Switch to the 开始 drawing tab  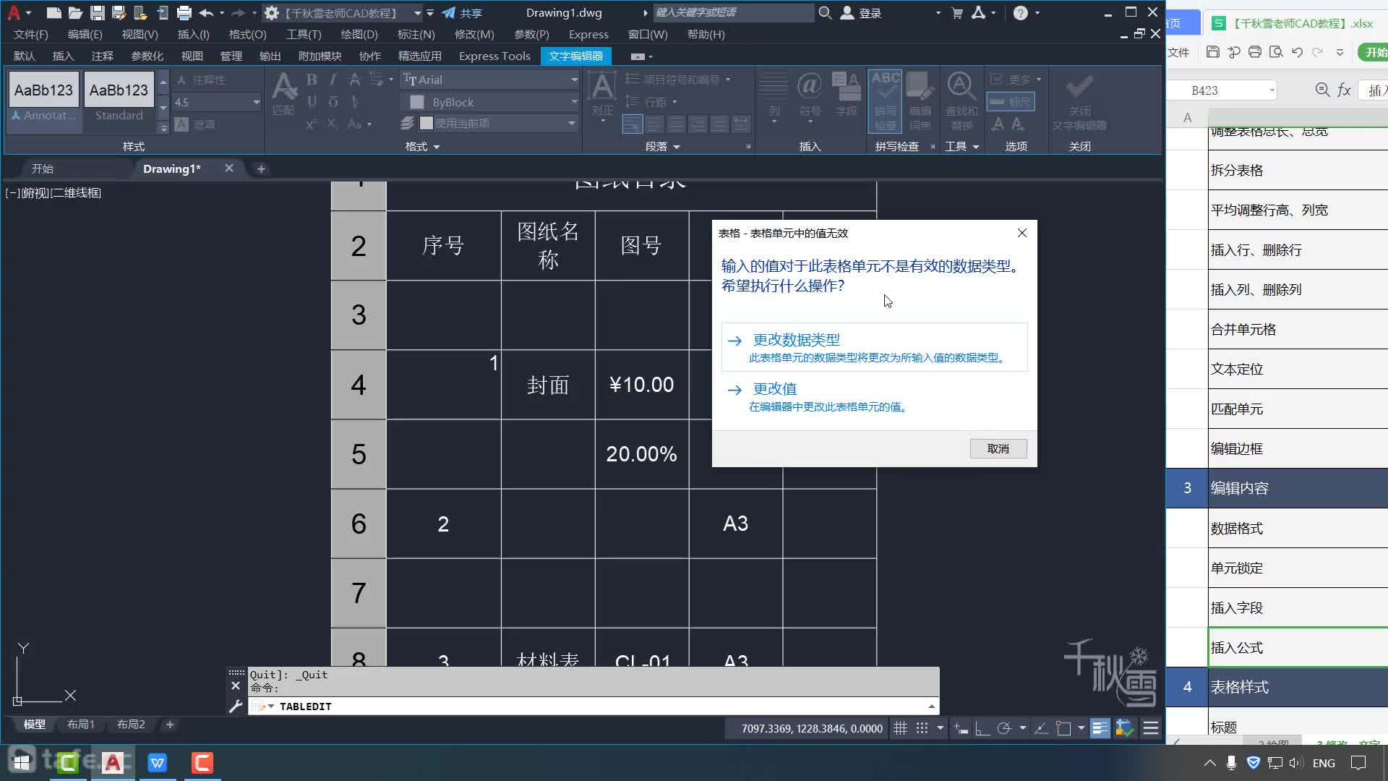pos(42,168)
